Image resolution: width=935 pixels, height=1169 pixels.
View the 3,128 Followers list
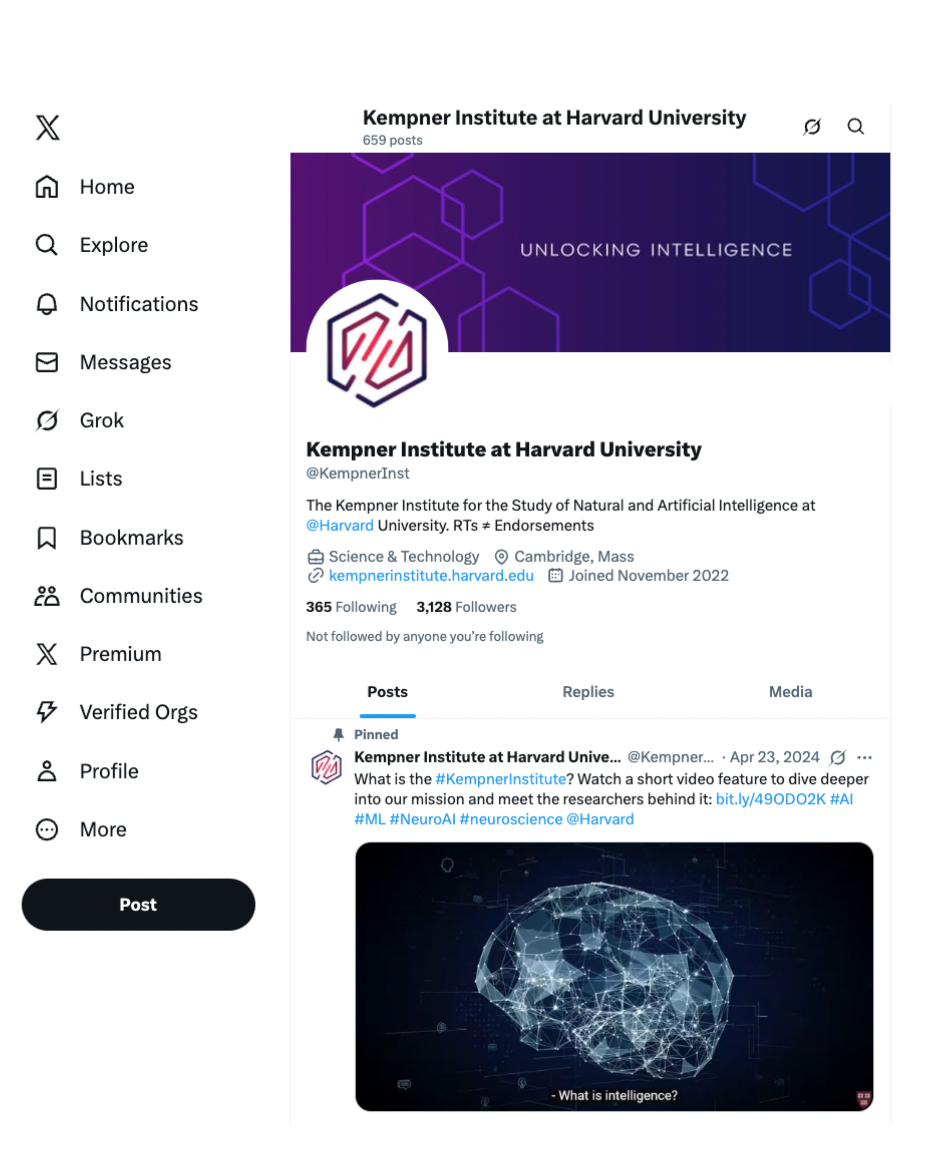coord(466,607)
